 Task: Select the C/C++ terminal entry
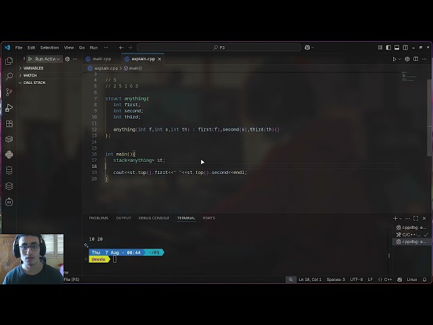[411, 235]
